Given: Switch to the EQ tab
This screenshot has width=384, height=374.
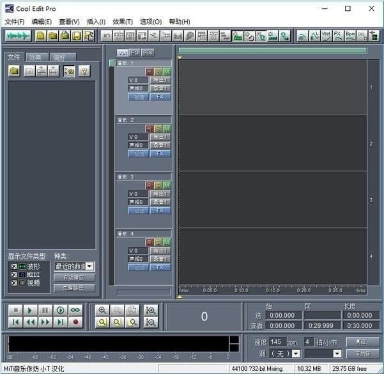Looking at the screenshot, I should pos(135,52).
